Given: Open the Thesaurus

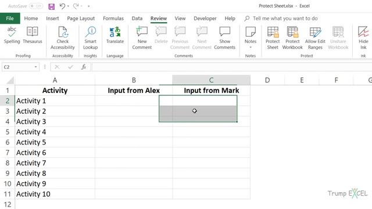Looking at the screenshot, I should tap(33, 35).
